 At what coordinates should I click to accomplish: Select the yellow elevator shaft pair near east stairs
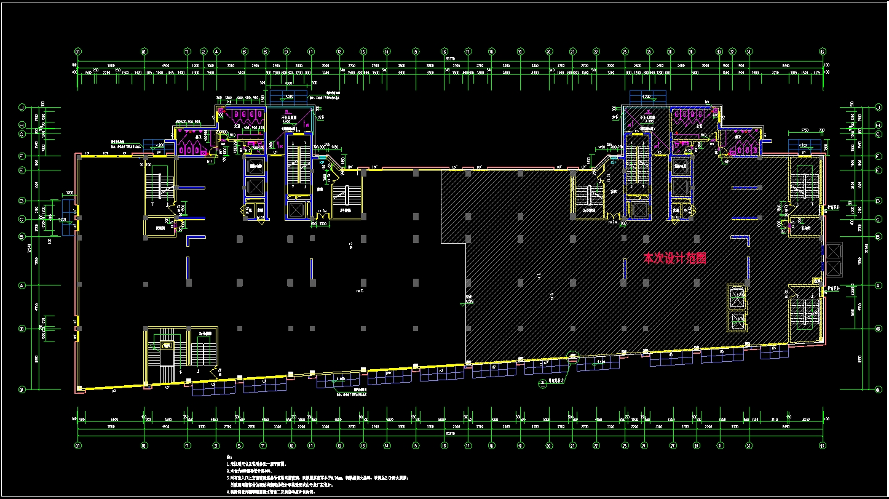pyautogui.click(x=735, y=308)
